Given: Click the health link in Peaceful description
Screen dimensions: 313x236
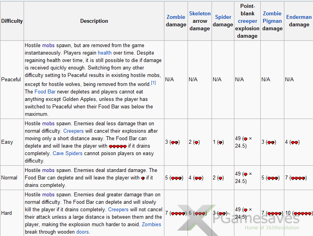Looking at the screenshot, I should 105,53.
